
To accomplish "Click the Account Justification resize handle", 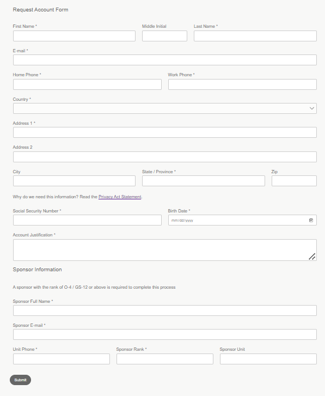I will click(x=312, y=257).
